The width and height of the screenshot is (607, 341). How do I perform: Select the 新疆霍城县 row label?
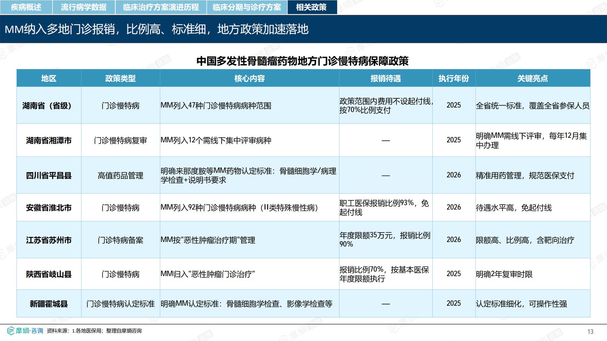pos(49,304)
